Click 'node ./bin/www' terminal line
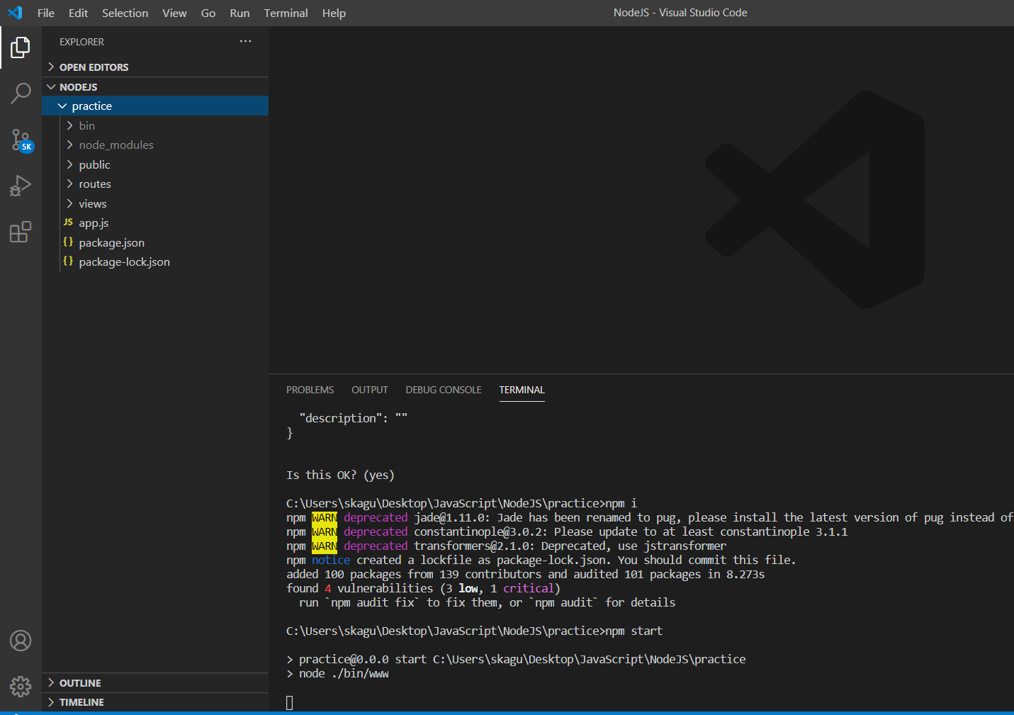This screenshot has height=715, width=1014. (x=337, y=673)
